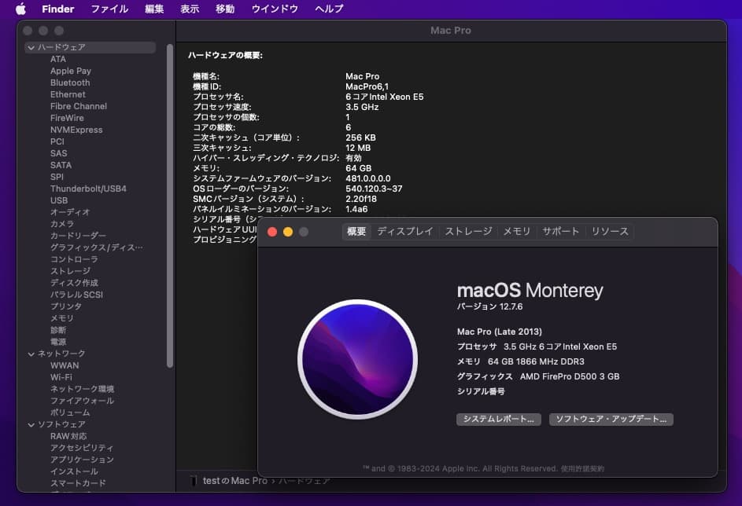742x506 pixels.
Task: Open the ヘルプ menu
Action: (328, 9)
